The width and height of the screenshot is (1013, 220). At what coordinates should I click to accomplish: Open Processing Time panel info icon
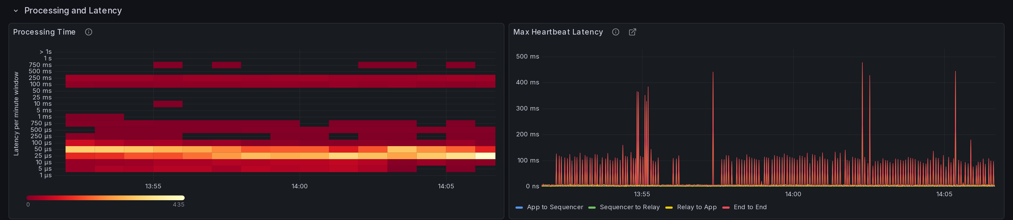pos(88,32)
